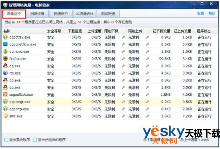Open the 网速保护 tab
Viewport: 220px width, 149px height.
click(61, 14)
